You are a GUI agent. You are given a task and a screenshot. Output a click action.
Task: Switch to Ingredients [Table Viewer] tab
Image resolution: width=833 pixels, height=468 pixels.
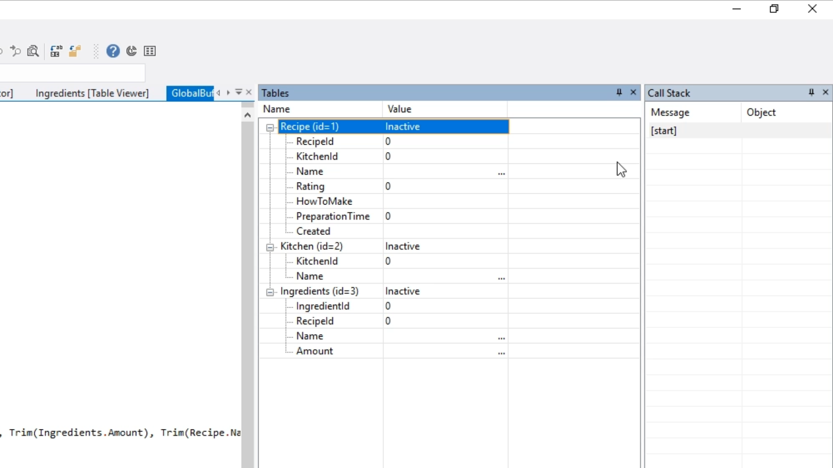click(x=92, y=93)
